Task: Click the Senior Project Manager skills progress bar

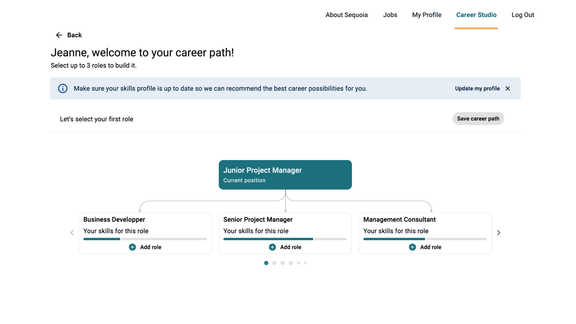Action: (285, 239)
